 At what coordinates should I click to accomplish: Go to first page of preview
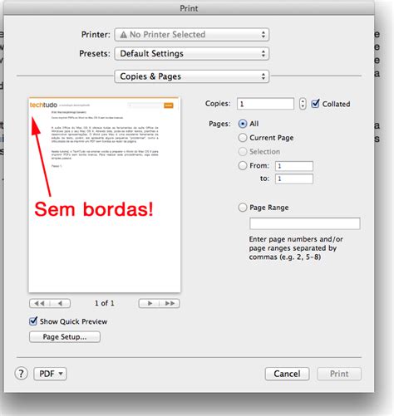(x=40, y=303)
